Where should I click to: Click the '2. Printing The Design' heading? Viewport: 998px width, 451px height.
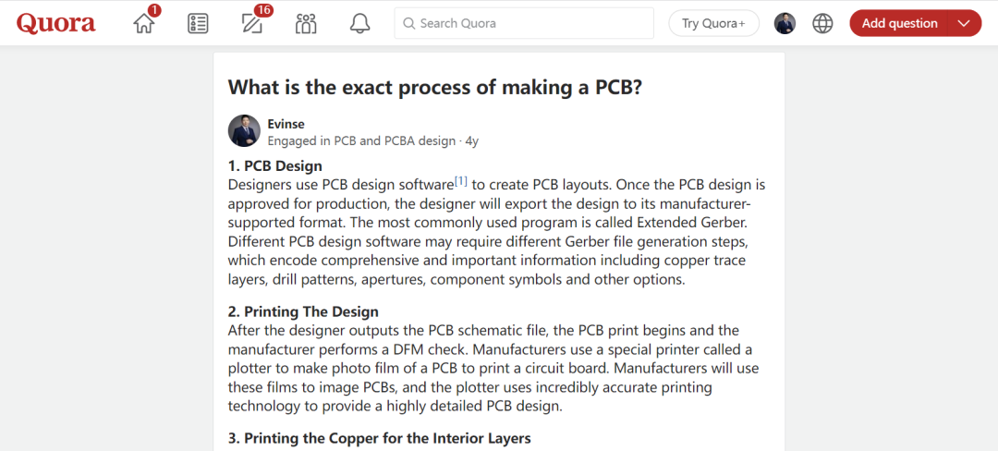pyautogui.click(x=303, y=311)
